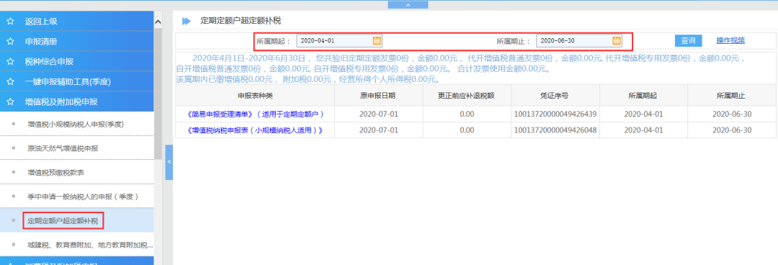The image size is (778, 265).
Task: Click star icon beside 申报清册
Action: pyautogui.click(x=10, y=42)
